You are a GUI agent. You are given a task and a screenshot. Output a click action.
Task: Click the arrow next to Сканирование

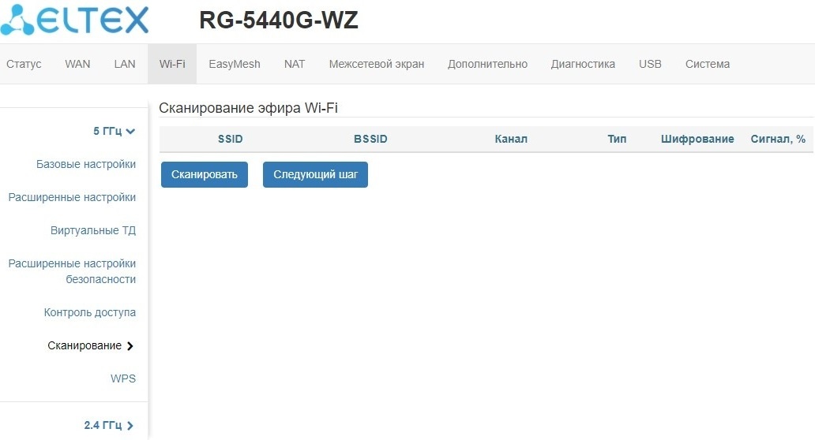130,346
